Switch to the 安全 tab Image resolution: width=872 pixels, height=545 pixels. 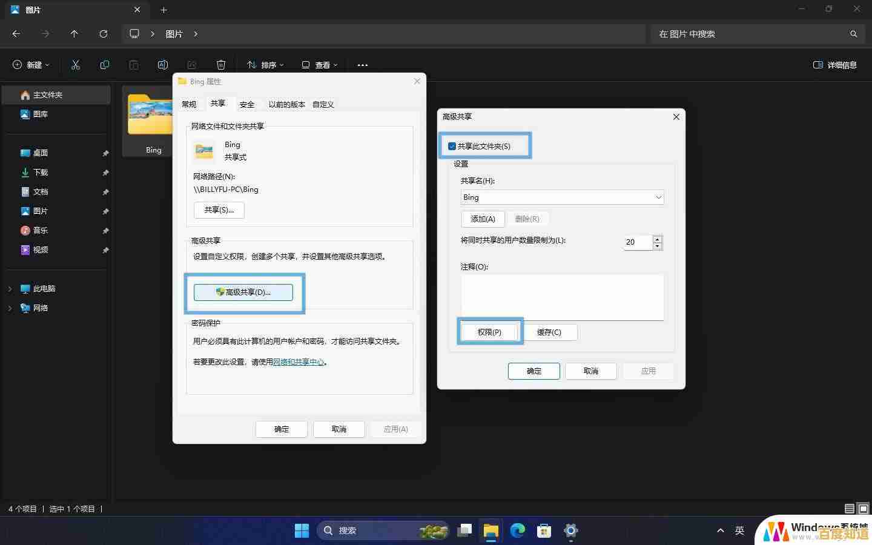tap(246, 104)
